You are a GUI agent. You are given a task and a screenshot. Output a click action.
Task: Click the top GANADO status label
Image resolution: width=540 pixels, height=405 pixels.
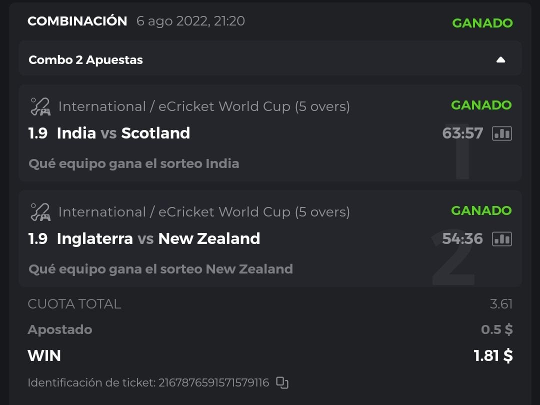point(482,23)
